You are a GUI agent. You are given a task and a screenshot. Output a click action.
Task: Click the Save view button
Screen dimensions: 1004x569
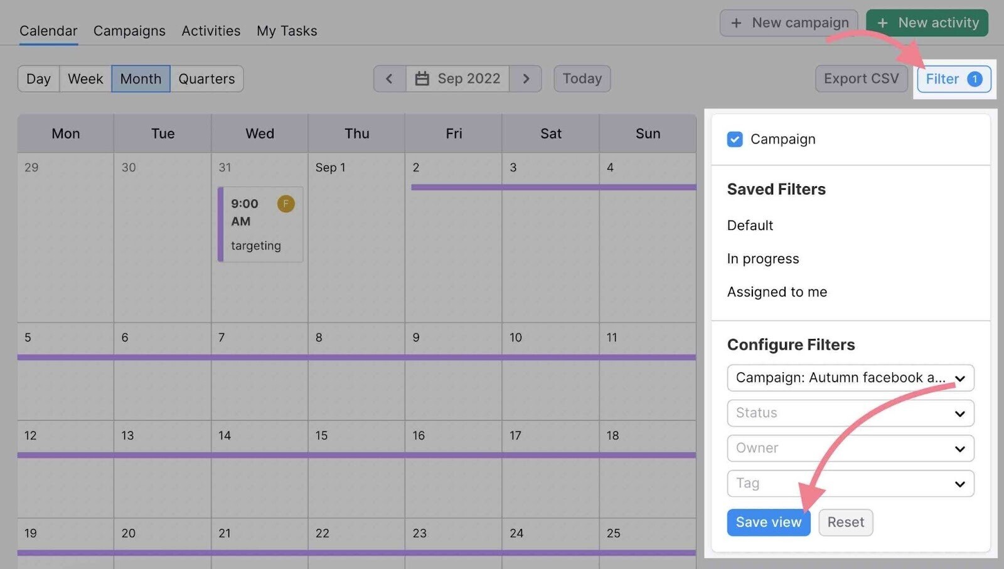tap(769, 522)
